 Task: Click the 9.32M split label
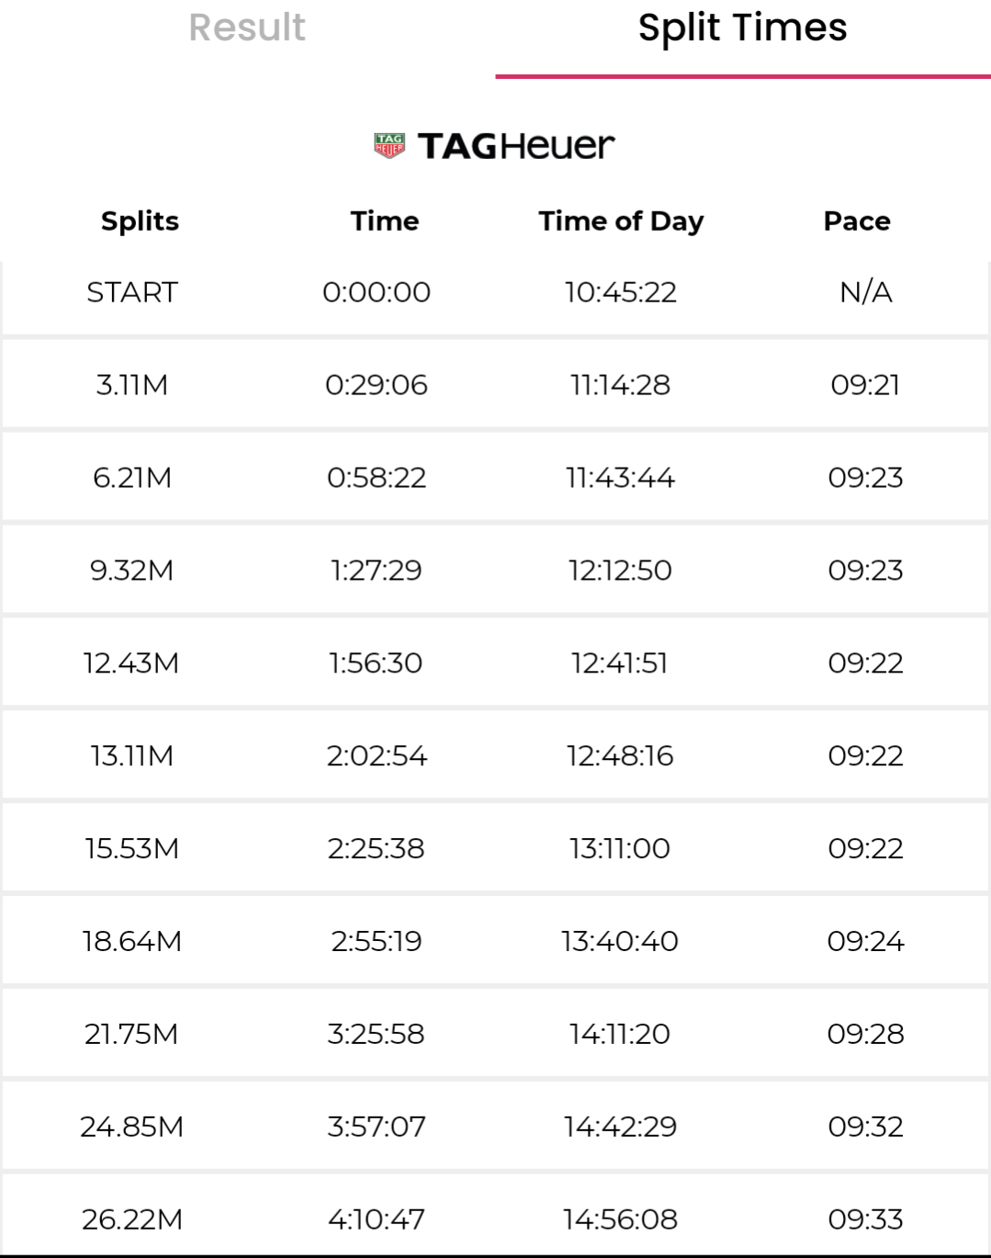132,570
